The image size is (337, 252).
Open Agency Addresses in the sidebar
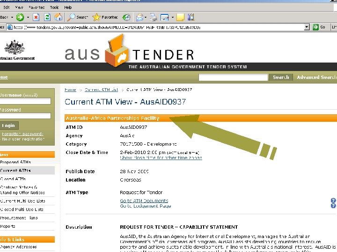click(18, 247)
